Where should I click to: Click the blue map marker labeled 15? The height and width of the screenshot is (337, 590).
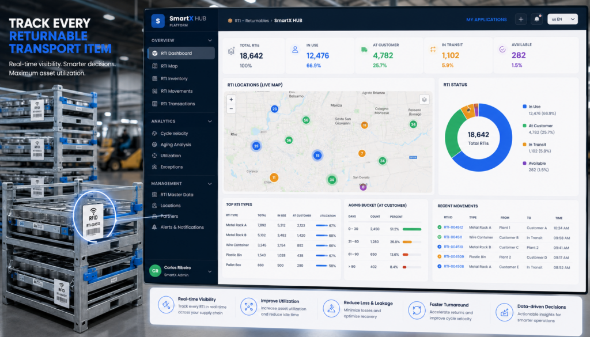click(x=317, y=156)
